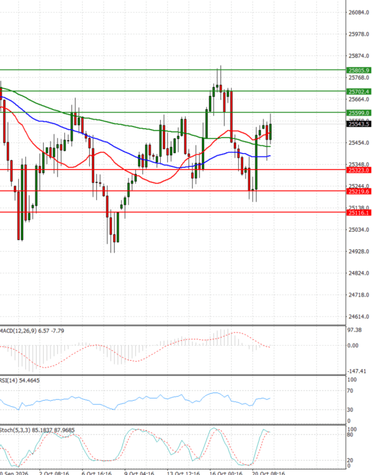Select the green level label 25599.0

[x=359, y=113]
